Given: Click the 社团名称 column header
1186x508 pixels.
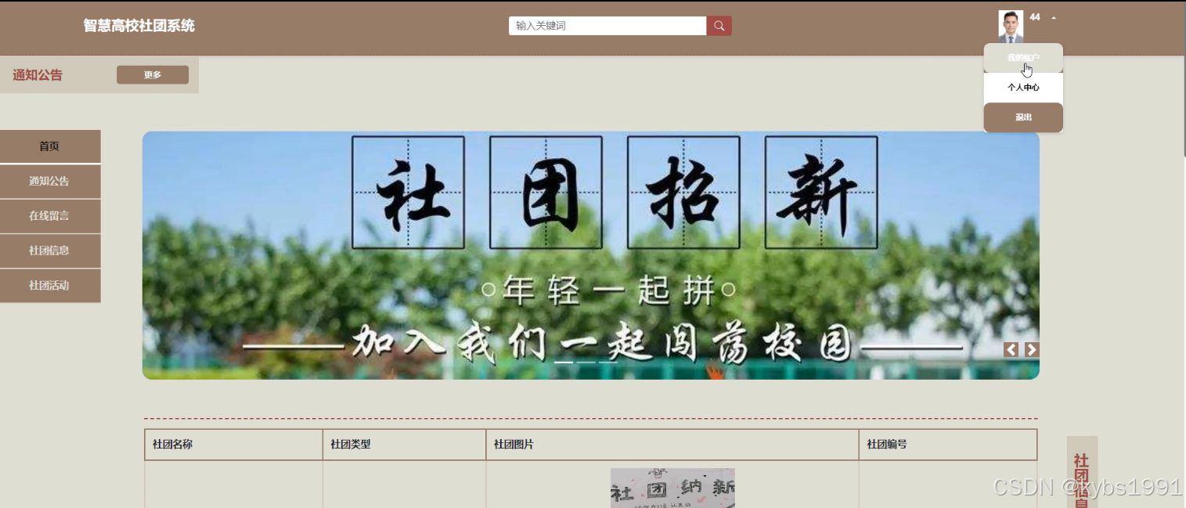Looking at the screenshot, I should pos(234,445).
